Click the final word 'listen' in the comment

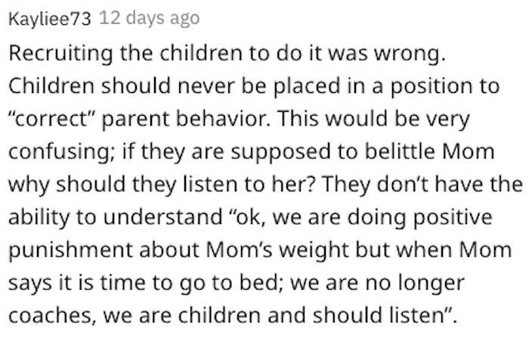point(416,315)
